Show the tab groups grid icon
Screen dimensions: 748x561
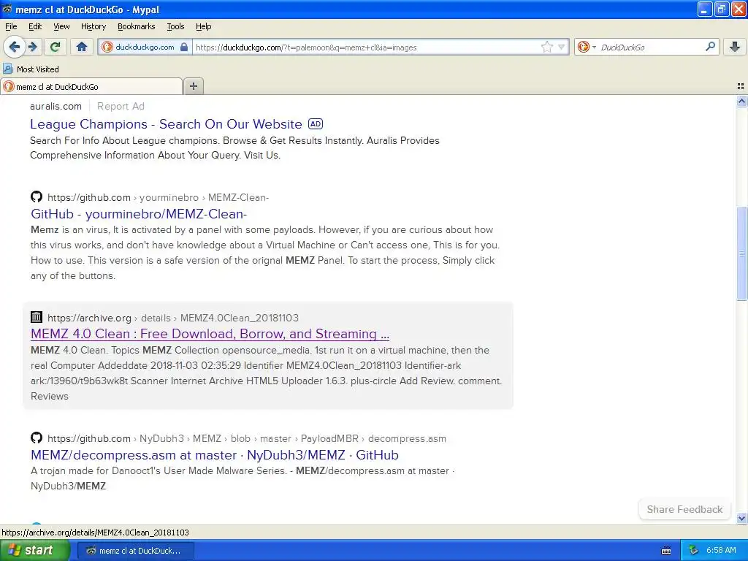pos(741,86)
